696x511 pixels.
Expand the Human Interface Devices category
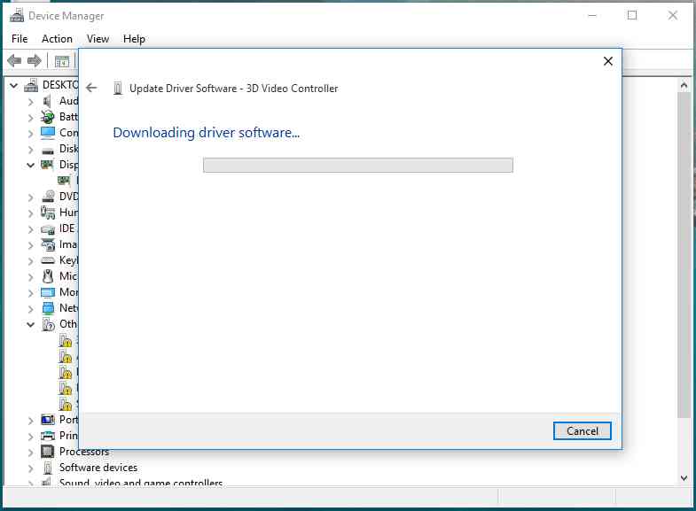point(30,213)
